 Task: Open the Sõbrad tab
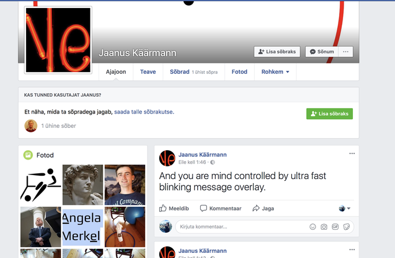194,72
